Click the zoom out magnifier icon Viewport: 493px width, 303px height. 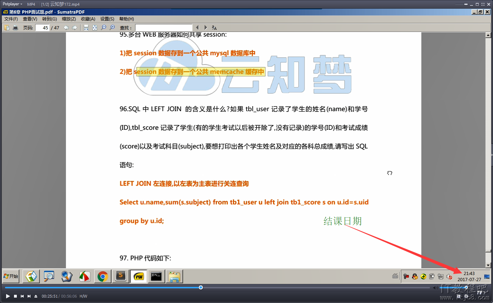pos(104,28)
